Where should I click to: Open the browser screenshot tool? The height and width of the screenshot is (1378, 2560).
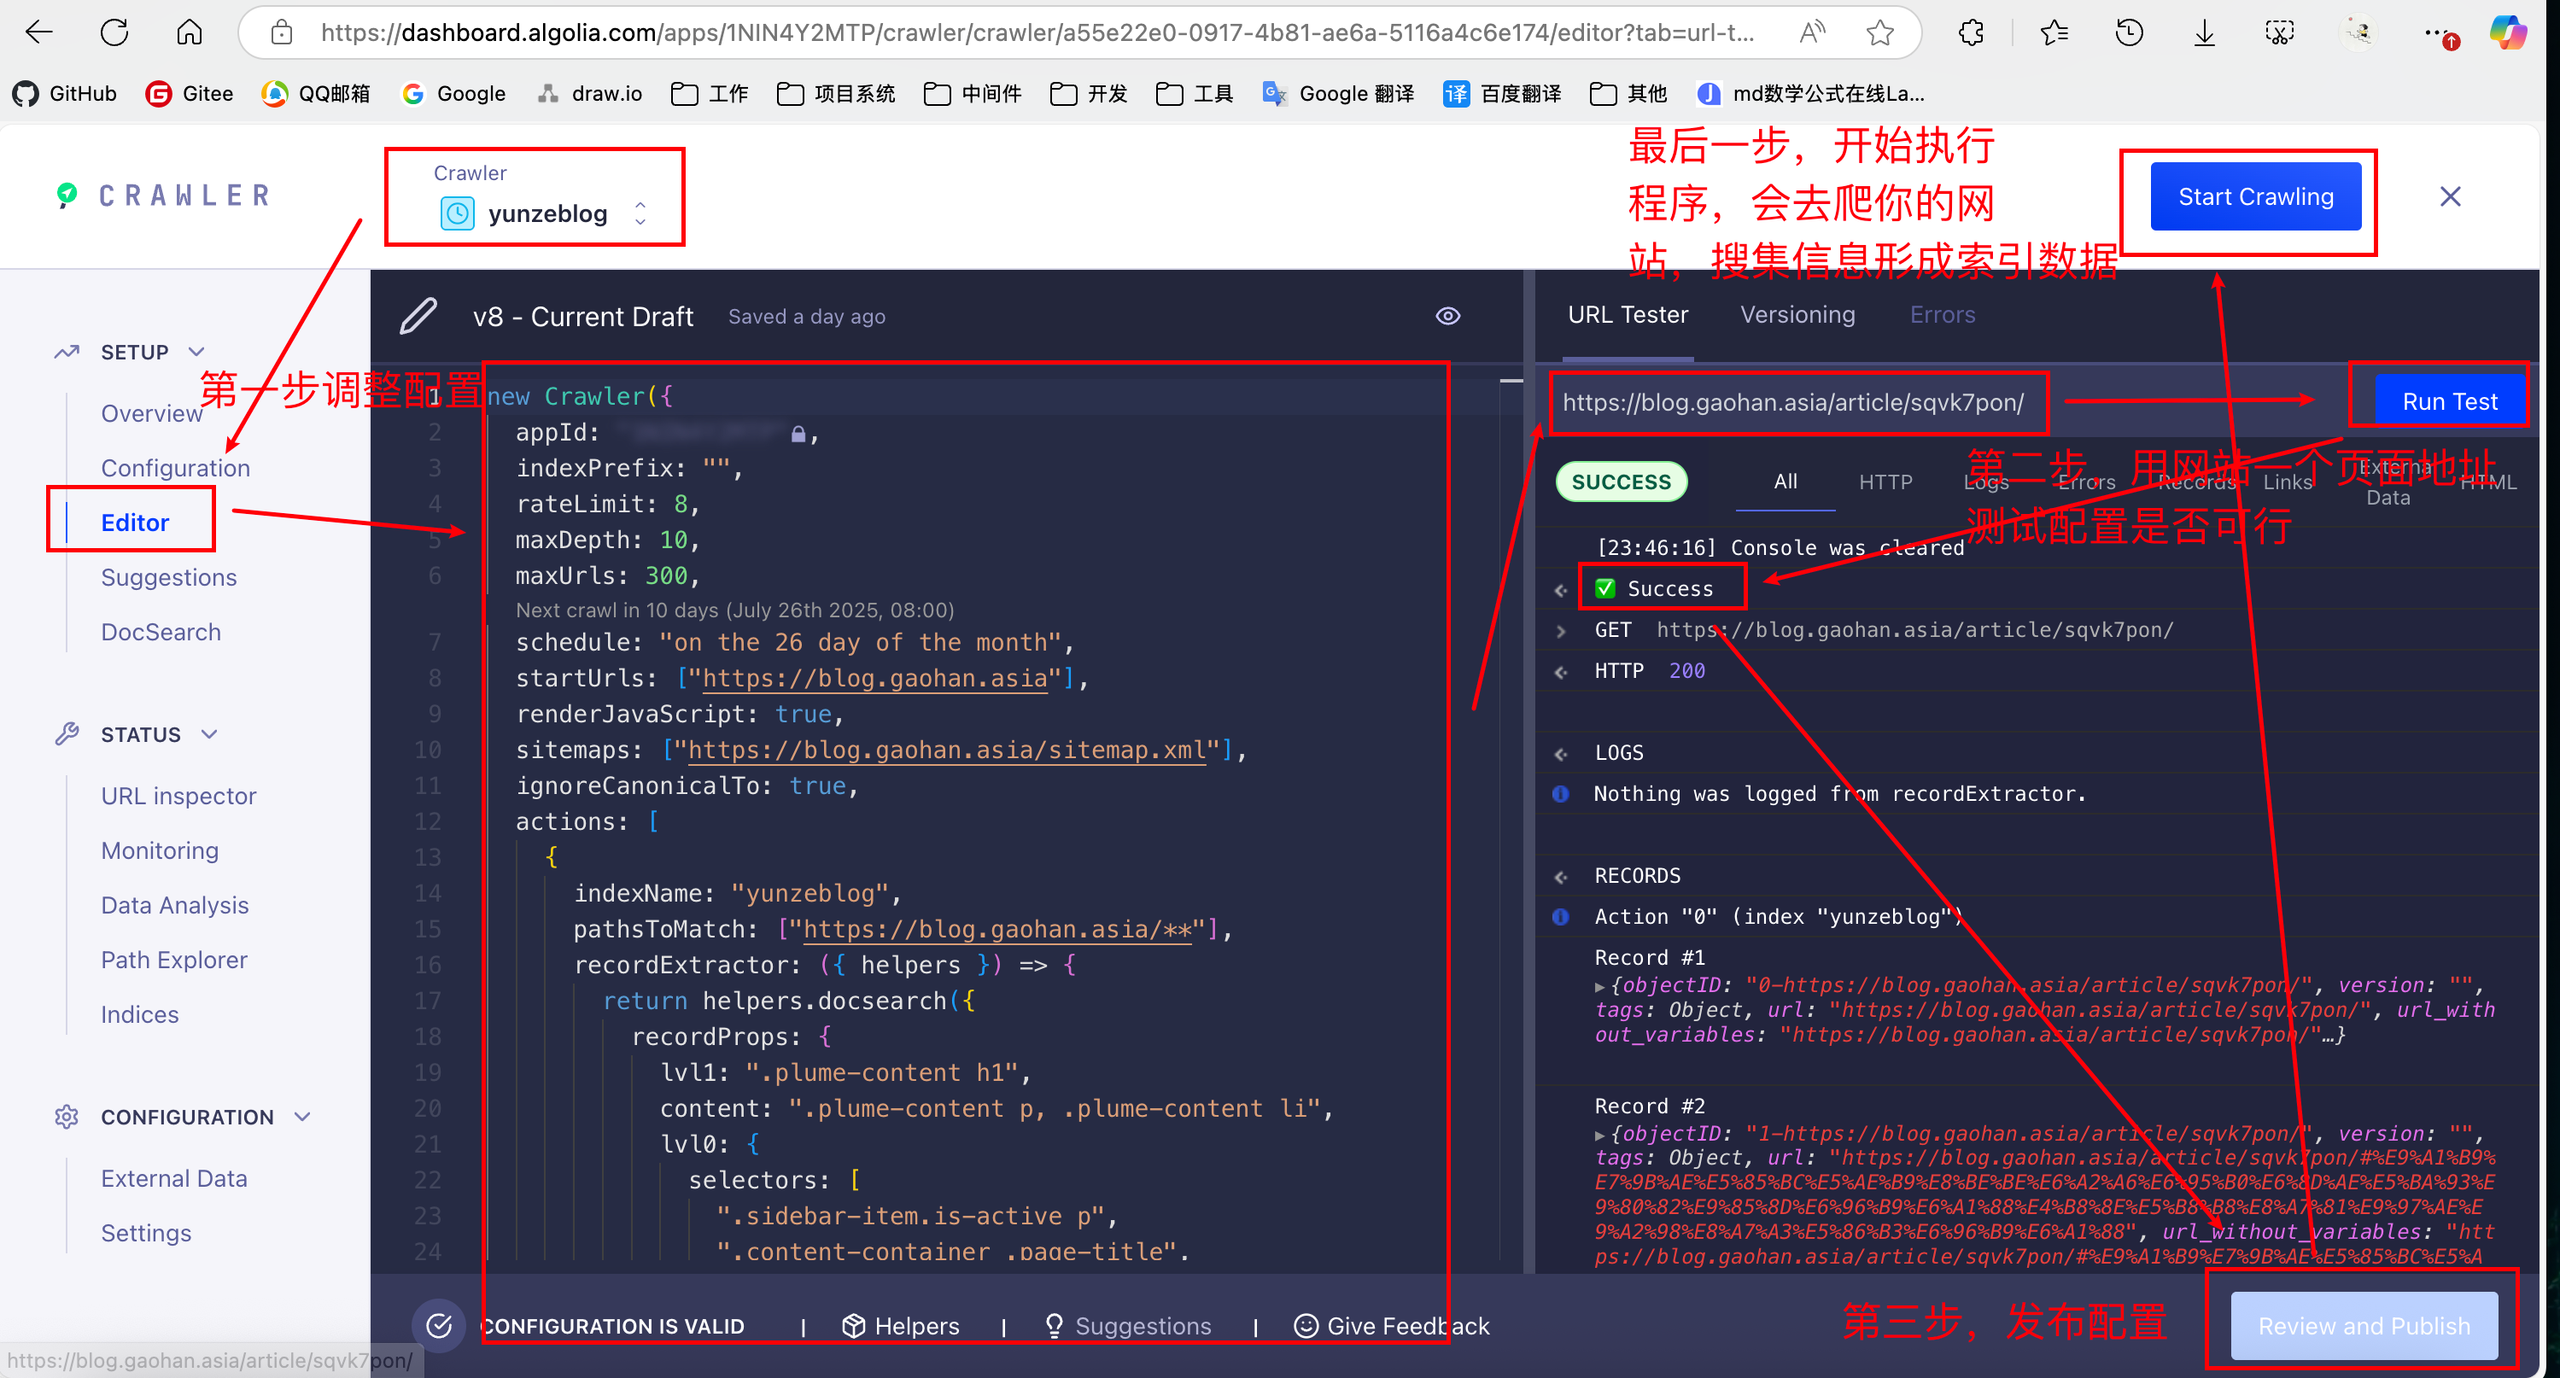(2280, 32)
